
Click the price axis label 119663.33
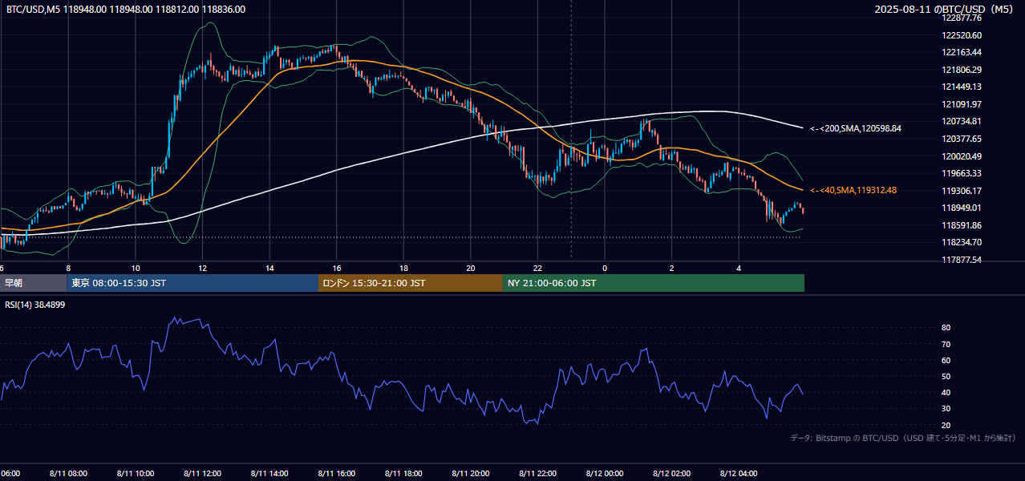962,173
